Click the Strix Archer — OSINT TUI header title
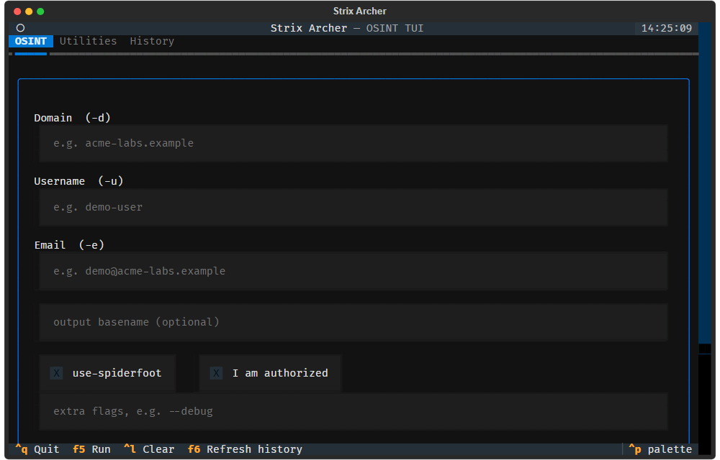Viewport: 720px width, 460px height. pos(347,29)
